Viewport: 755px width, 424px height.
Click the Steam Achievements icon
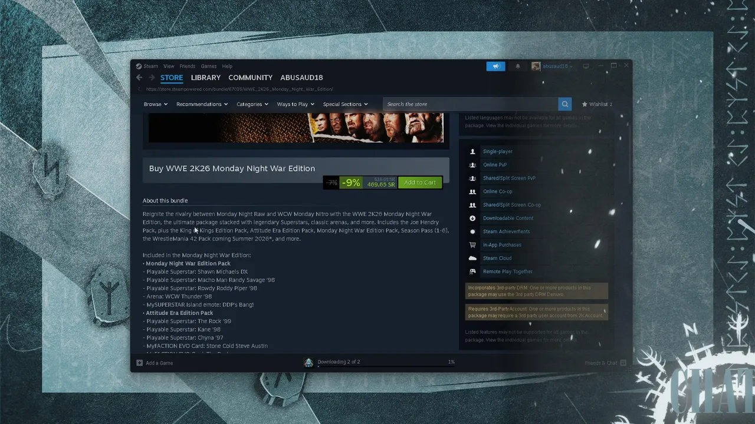(472, 231)
